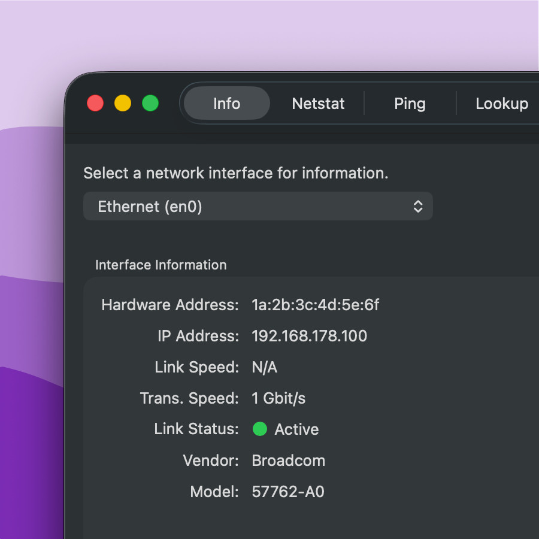The height and width of the screenshot is (539, 539).
Task: Click the up-down chevron on interface selector
Action: [418, 207]
